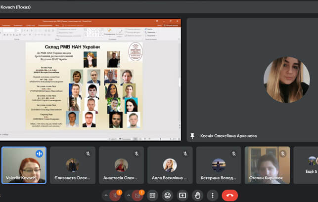Viewport: 318px width, 202px height.
Task: Turn on closed captions
Action: click(x=152, y=195)
